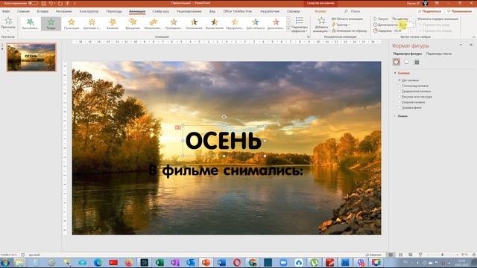Screen dimensions: 477x268
Task: Select the Качание emphasis animation
Action: coord(113,24)
